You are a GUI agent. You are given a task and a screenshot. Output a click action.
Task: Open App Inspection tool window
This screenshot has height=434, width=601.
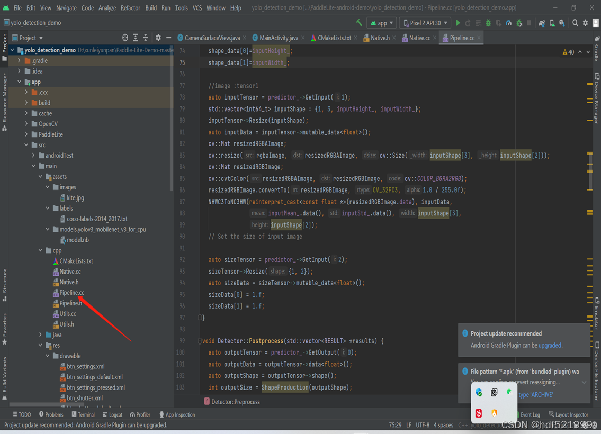(177, 414)
